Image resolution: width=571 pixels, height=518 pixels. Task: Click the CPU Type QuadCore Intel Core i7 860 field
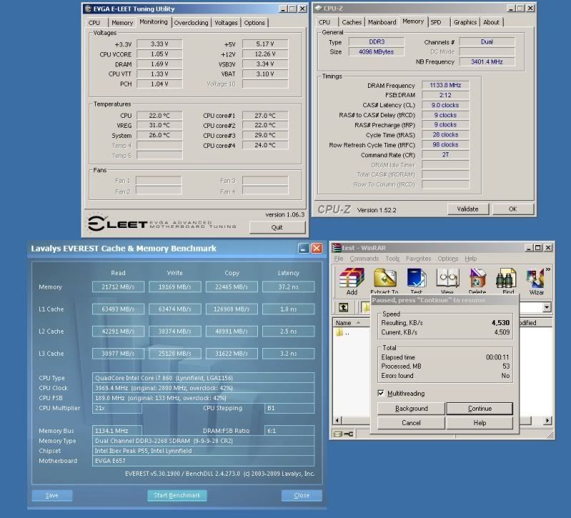pos(203,378)
